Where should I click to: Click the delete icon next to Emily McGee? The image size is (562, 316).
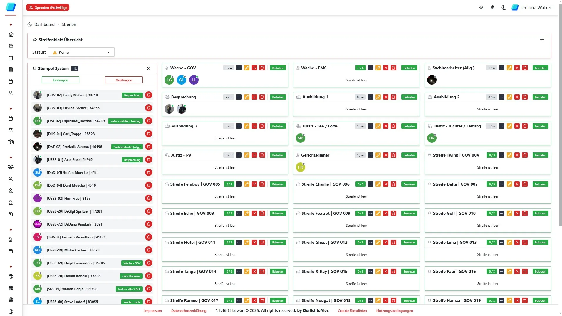[149, 95]
